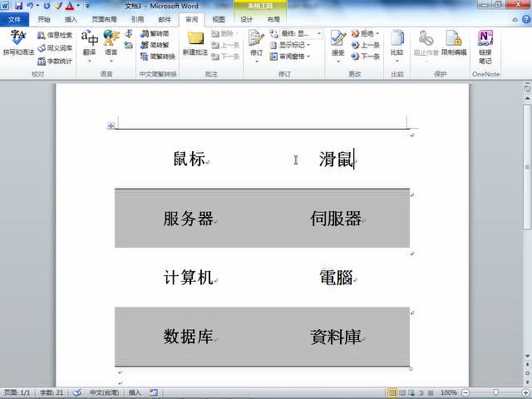
Task: Click 简转繁 convert to traditional Chinese
Action: point(155,45)
